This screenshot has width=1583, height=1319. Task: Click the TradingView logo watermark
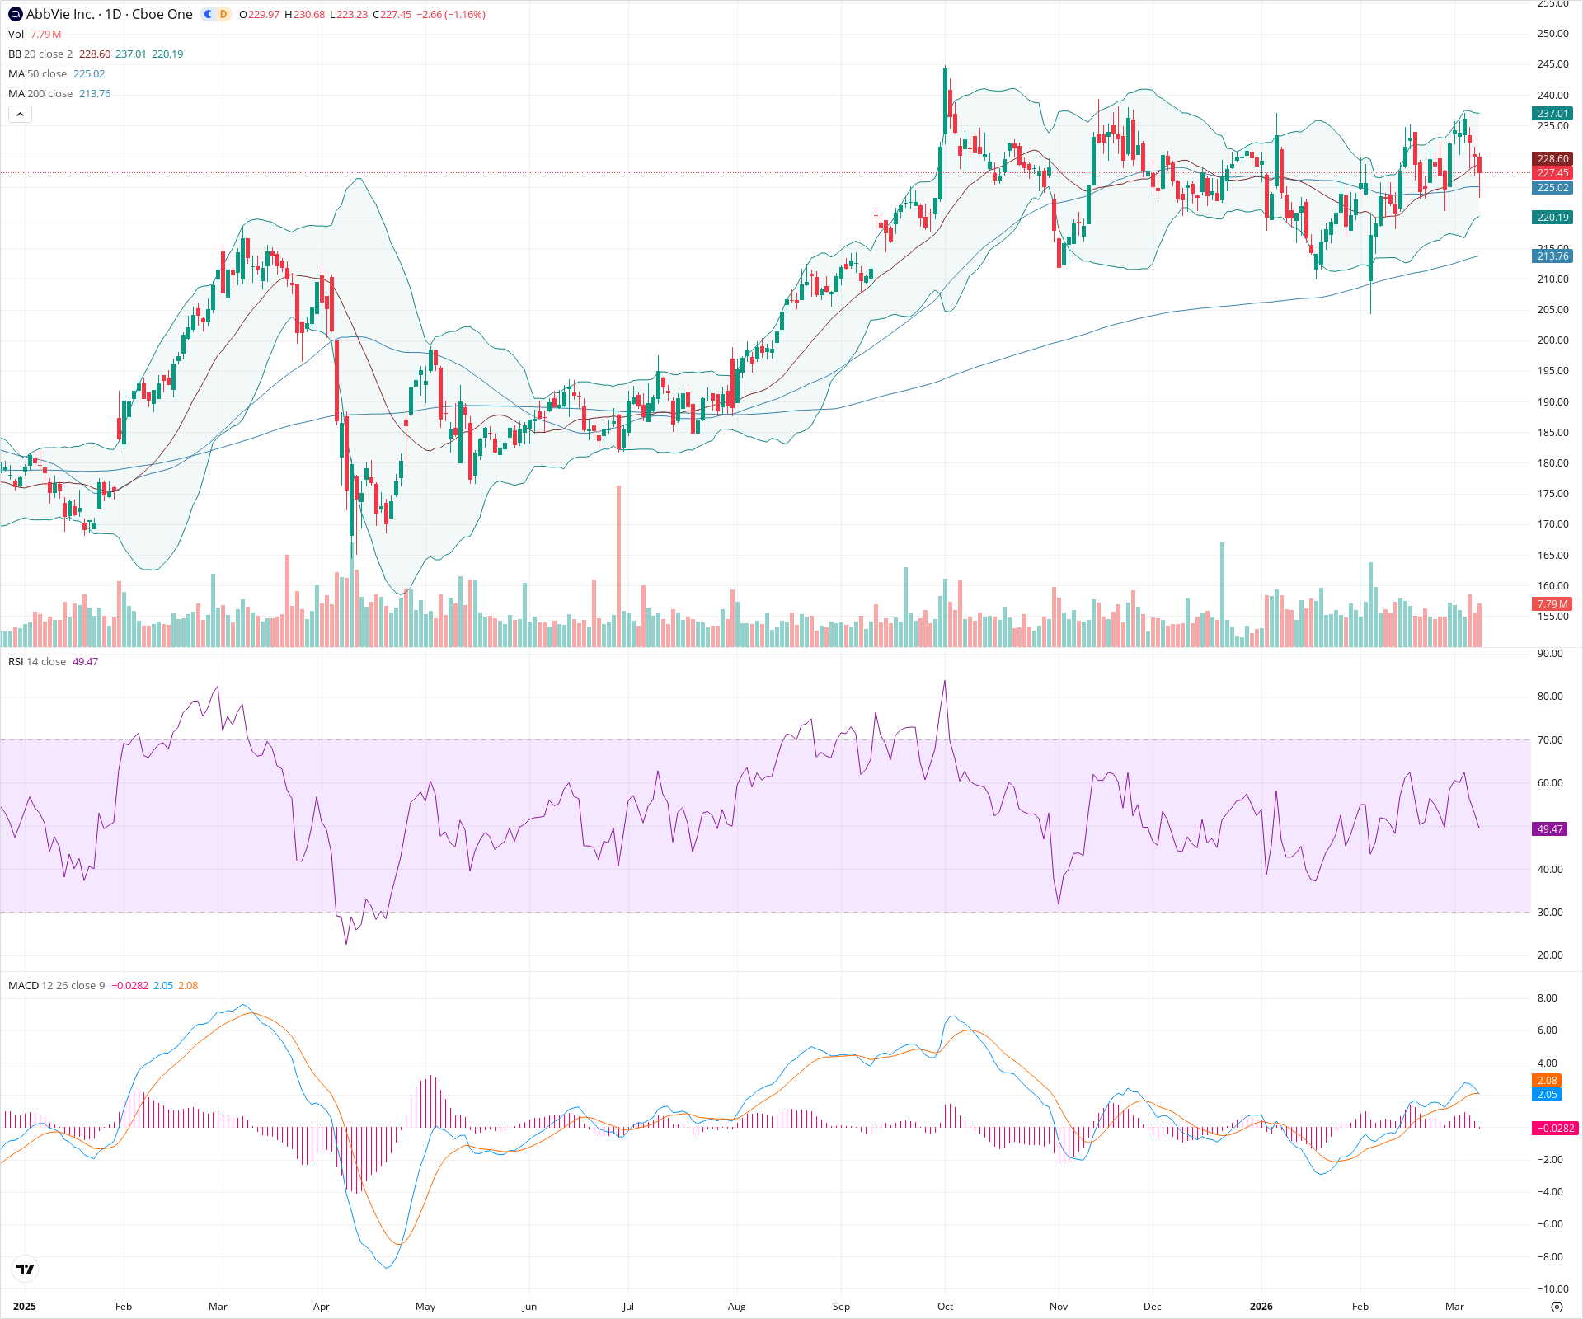pos(25,1270)
